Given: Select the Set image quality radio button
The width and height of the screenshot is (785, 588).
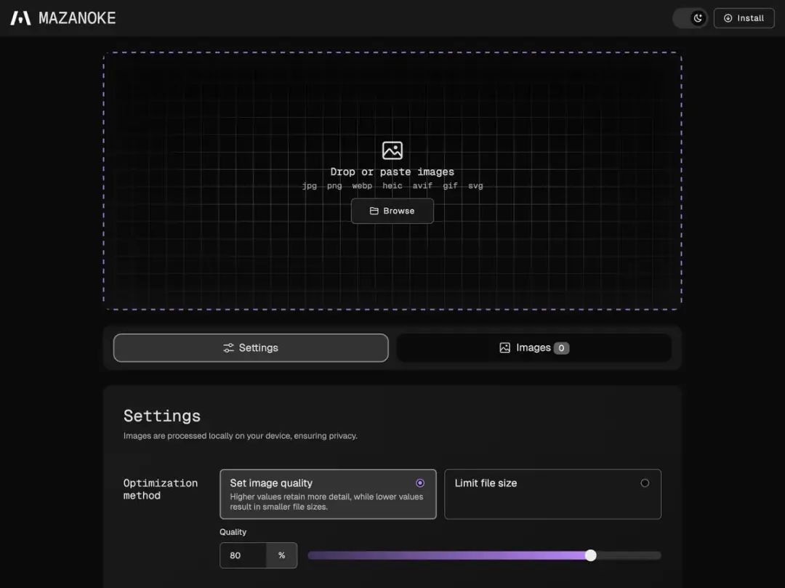Looking at the screenshot, I should (x=420, y=483).
